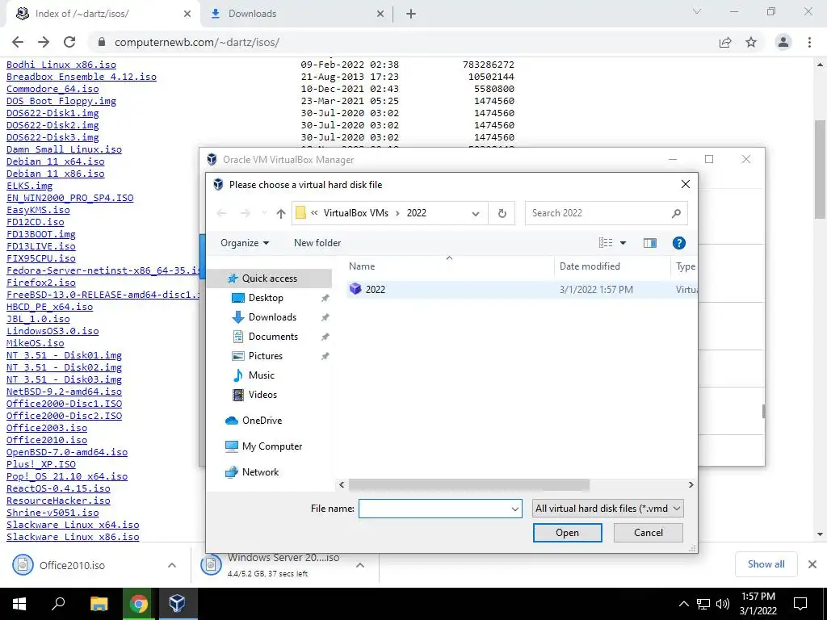Click the browser page vertical scrollbar
Screen dimensions: 827x620
click(x=821, y=169)
